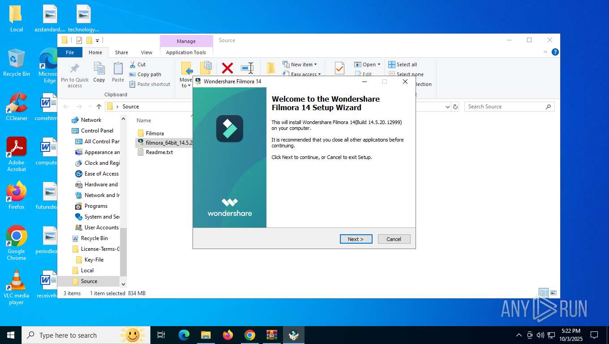Open Quick Access Toolbar customize dropdown
This screenshot has height=344, width=609.
(98, 40)
